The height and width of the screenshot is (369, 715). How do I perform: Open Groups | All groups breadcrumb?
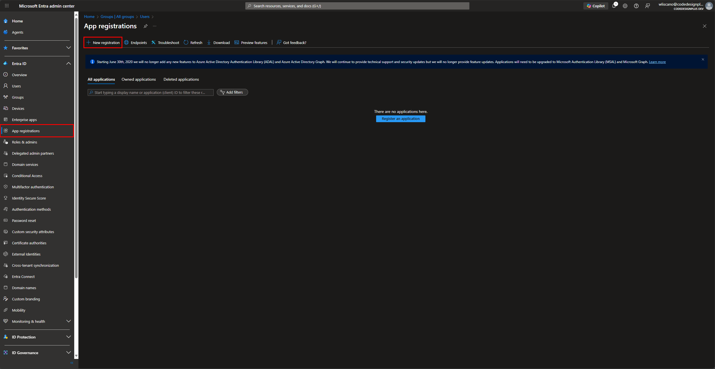(x=117, y=17)
